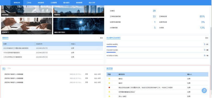
Task: Click the 2 / 21 count for 市教育局
Action: [x=206, y=44]
